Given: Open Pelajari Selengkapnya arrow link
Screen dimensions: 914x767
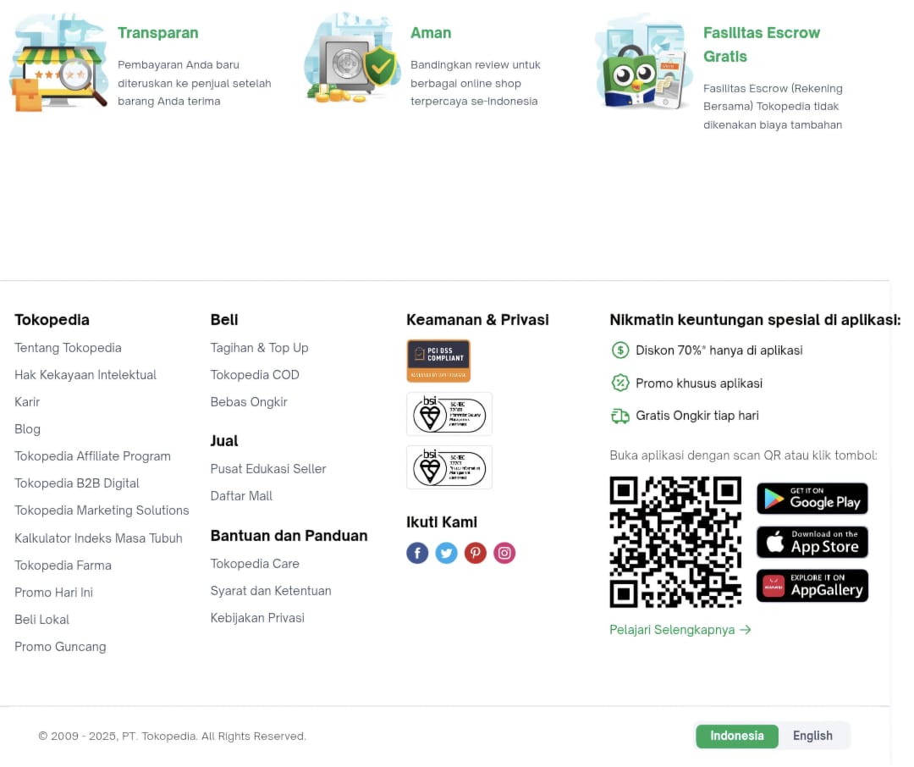Looking at the screenshot, I should point(680,630).
